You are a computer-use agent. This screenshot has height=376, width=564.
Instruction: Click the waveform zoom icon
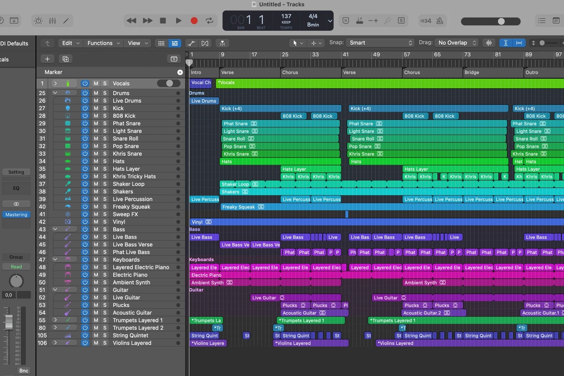489,43
